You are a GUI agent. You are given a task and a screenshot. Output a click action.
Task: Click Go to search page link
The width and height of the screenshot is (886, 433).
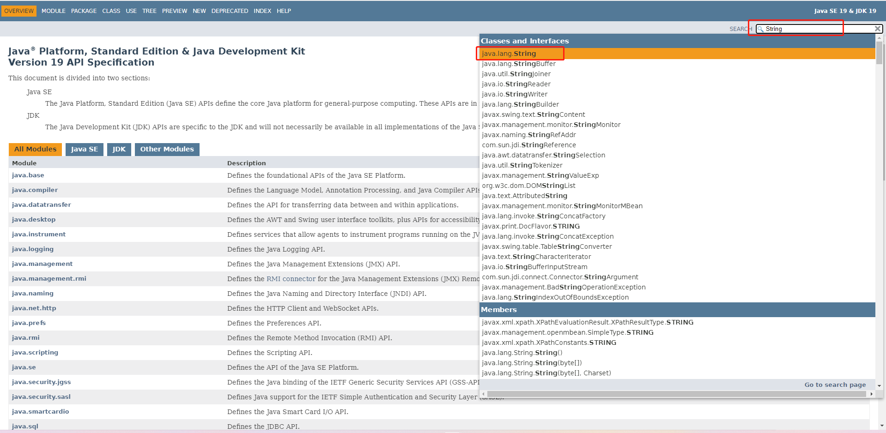[835, 385]
